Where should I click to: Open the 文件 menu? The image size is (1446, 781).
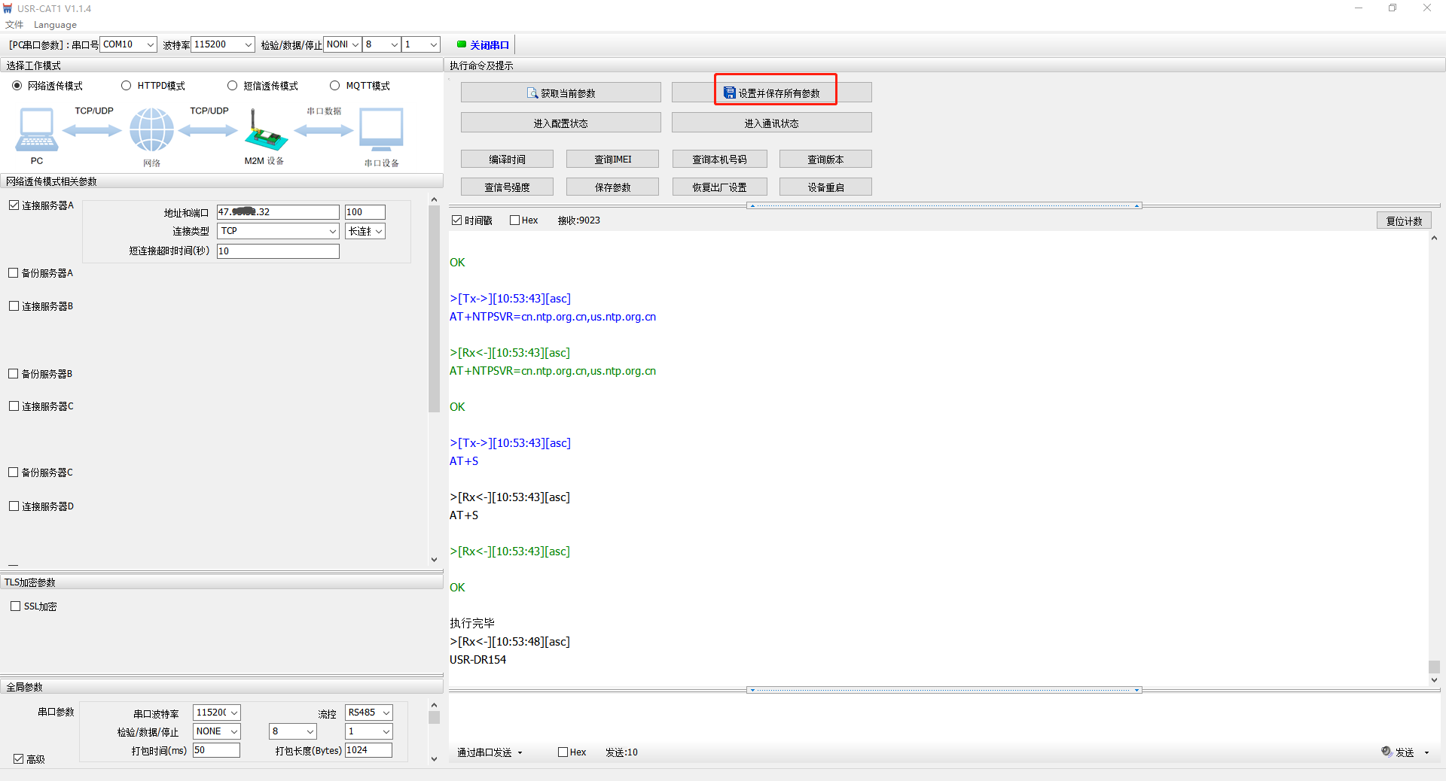coord(14,25)
